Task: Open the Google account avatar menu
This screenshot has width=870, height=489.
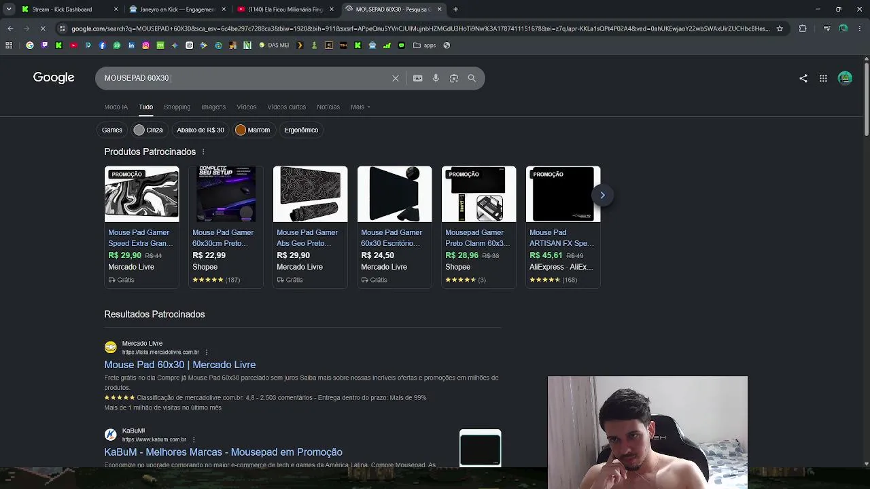Action: [845, 78]
